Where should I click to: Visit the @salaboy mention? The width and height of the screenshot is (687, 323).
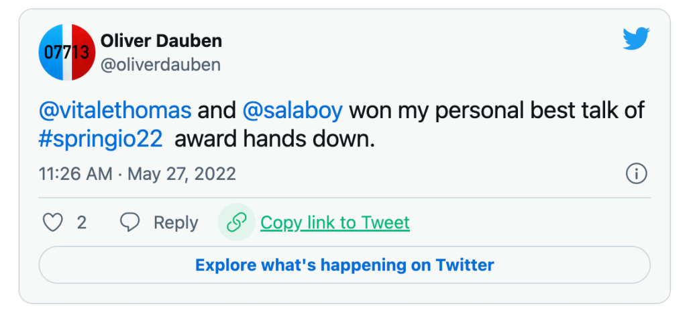[293, 110]
